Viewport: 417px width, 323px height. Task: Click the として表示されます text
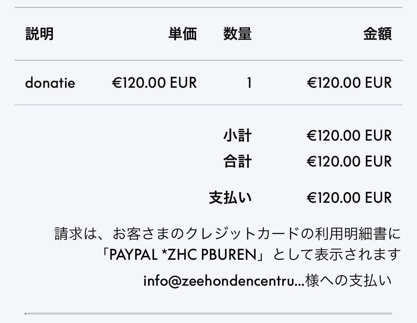(335, 255)
